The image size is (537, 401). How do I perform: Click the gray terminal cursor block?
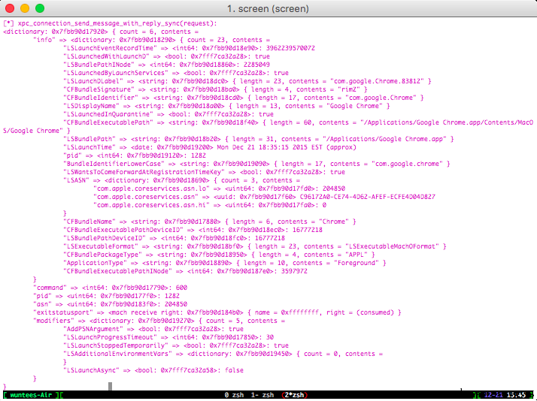pyautogui.click(x=111, y=386)
